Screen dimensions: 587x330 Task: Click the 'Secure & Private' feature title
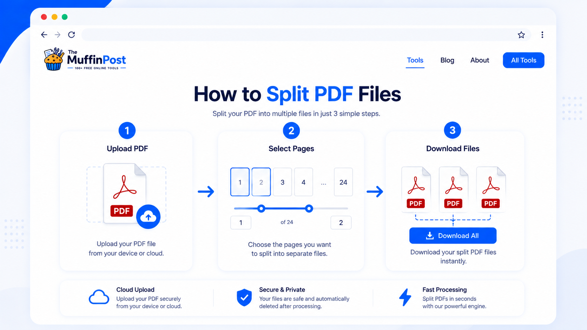(x=282, y=290)
